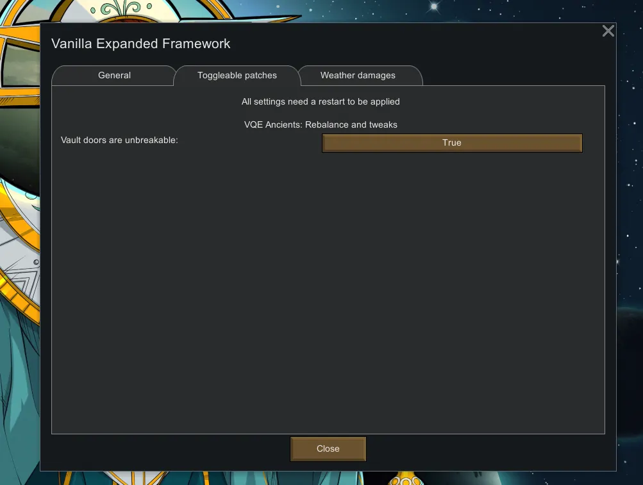
Task: Click the restart notice text
Action: 321,101
